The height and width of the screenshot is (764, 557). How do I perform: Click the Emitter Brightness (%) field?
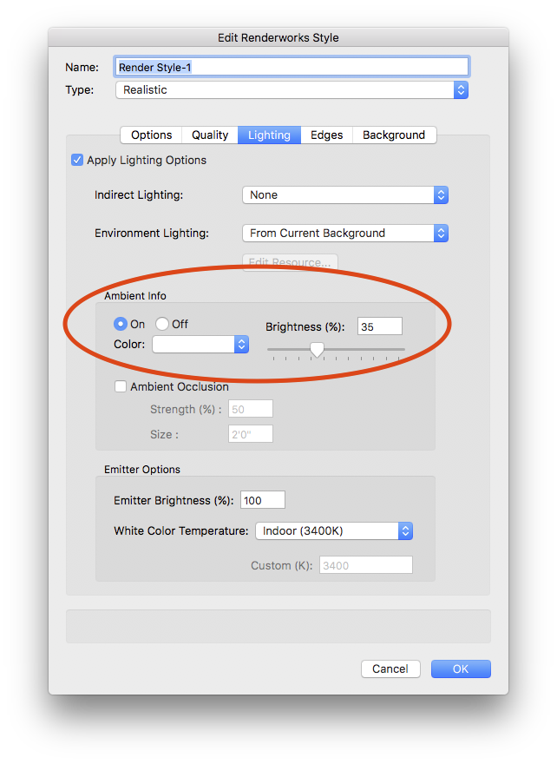262,500
